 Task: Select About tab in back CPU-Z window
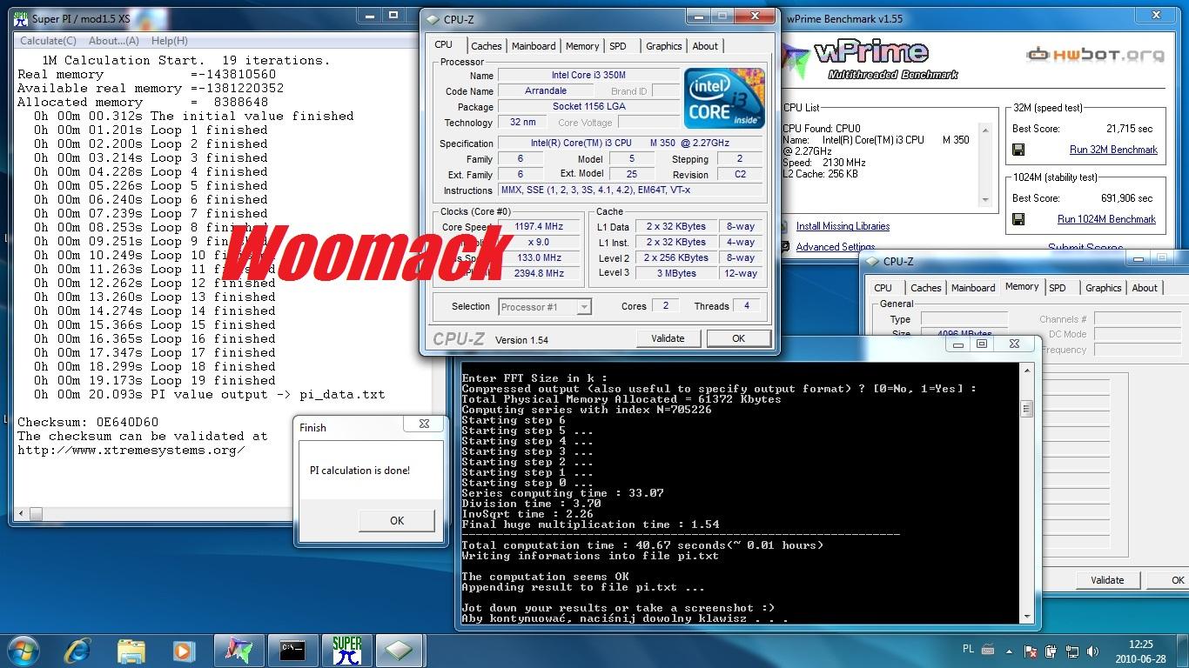pyautogui.click(x=1145, y=288)
